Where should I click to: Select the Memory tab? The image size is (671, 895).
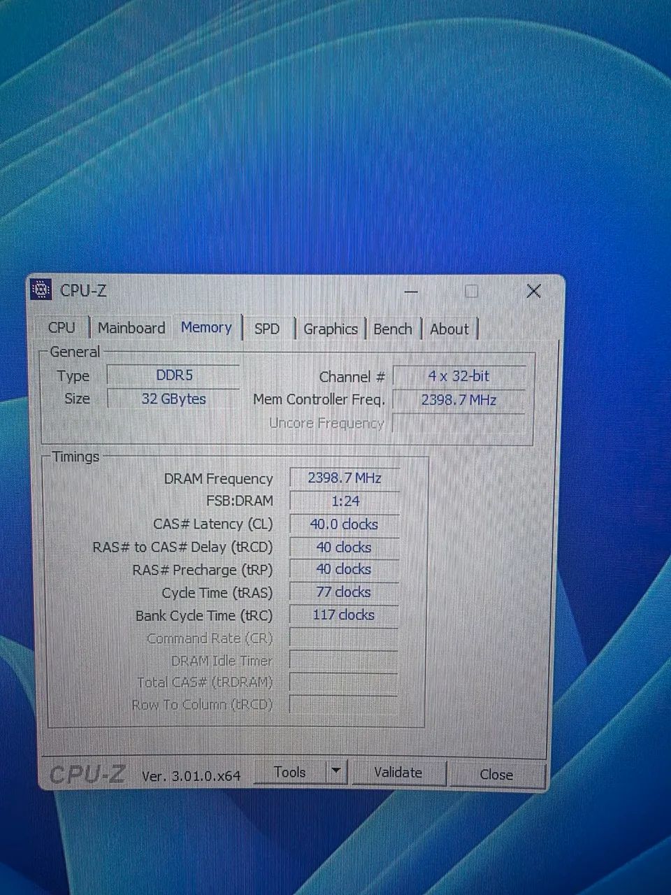(206, 327)
